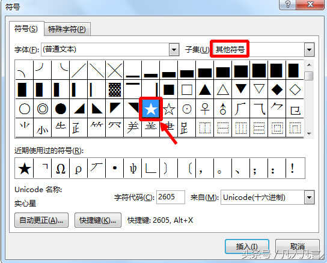
Task: Switch to the 符号(S) tab
Action: point(26,29)
